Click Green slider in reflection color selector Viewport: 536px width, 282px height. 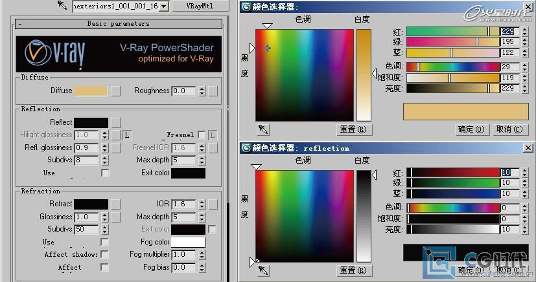coord(453,183)
